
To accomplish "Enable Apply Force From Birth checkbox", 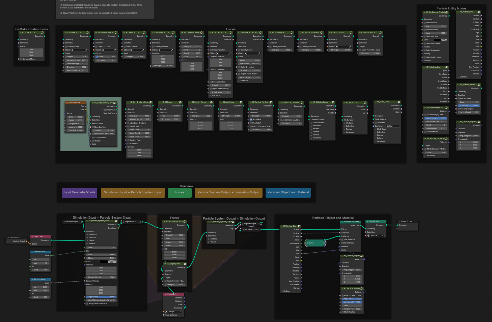I will click(x=87, y=303).
